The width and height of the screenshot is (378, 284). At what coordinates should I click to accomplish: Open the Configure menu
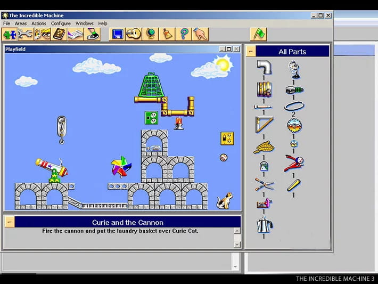[x=61, y=23]
